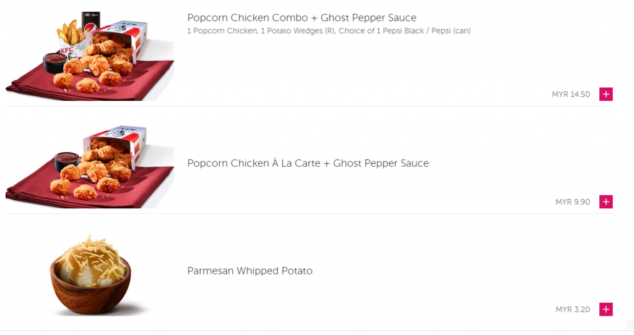Select the MYR 3.20 price label
The image size is (634, 335).
(x=573, y=310)
